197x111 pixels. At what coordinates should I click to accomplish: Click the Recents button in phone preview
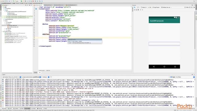(x=175, y=67)
